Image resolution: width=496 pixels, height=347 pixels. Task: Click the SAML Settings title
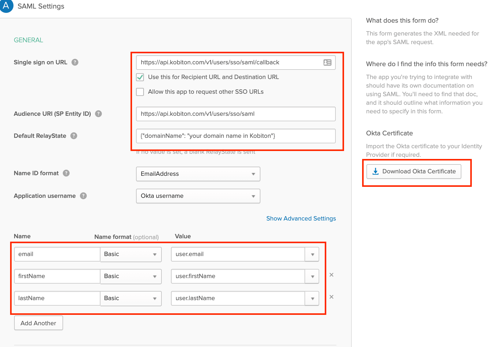41,6
